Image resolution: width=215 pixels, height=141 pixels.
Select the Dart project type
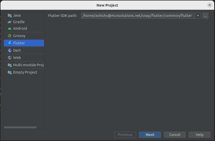tap(17, 50)
